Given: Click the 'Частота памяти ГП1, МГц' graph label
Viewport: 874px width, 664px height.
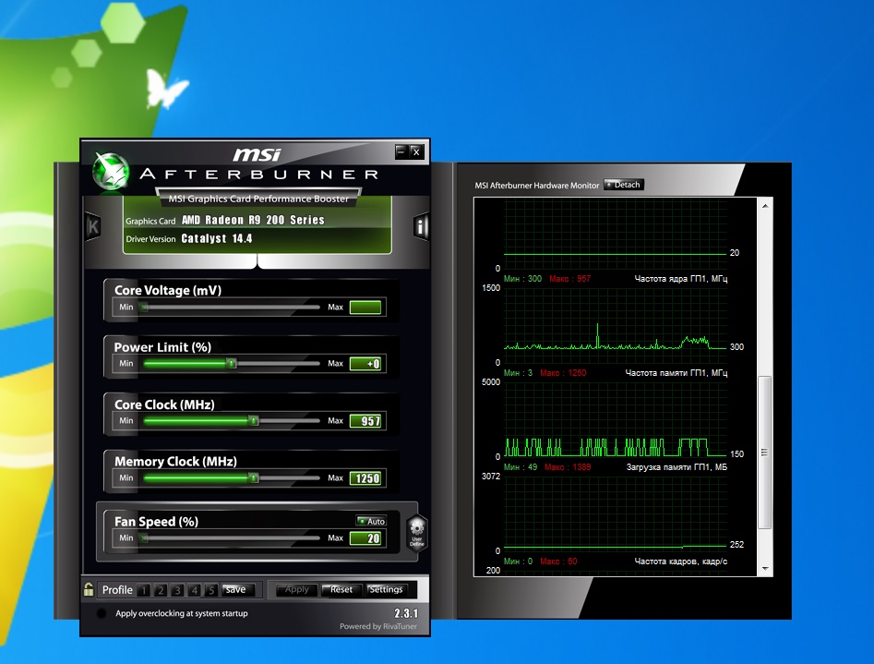Looking at the screenshot, I should pos(676,373).
